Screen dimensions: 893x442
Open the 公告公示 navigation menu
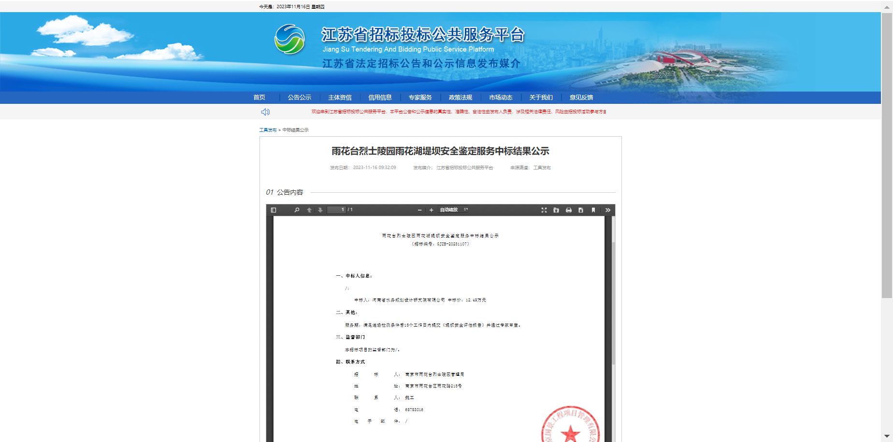coord(300,98)
